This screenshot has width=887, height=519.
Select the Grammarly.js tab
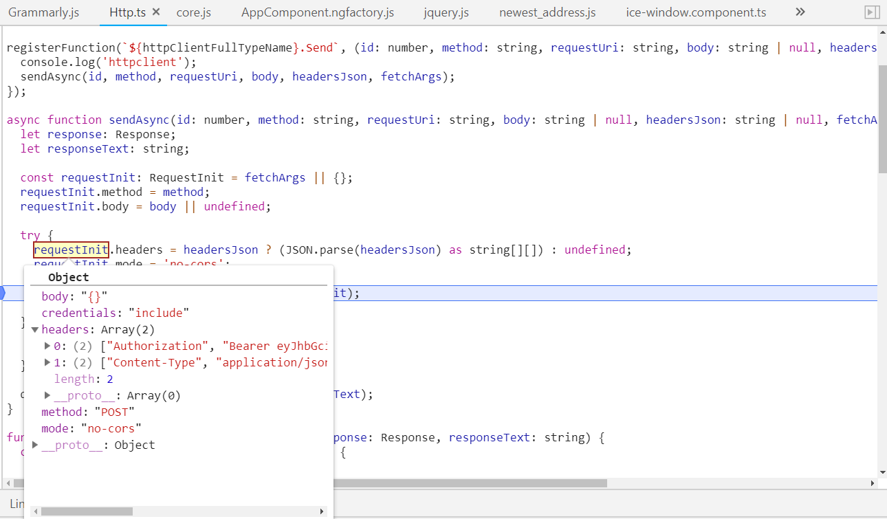click(43, 12)
